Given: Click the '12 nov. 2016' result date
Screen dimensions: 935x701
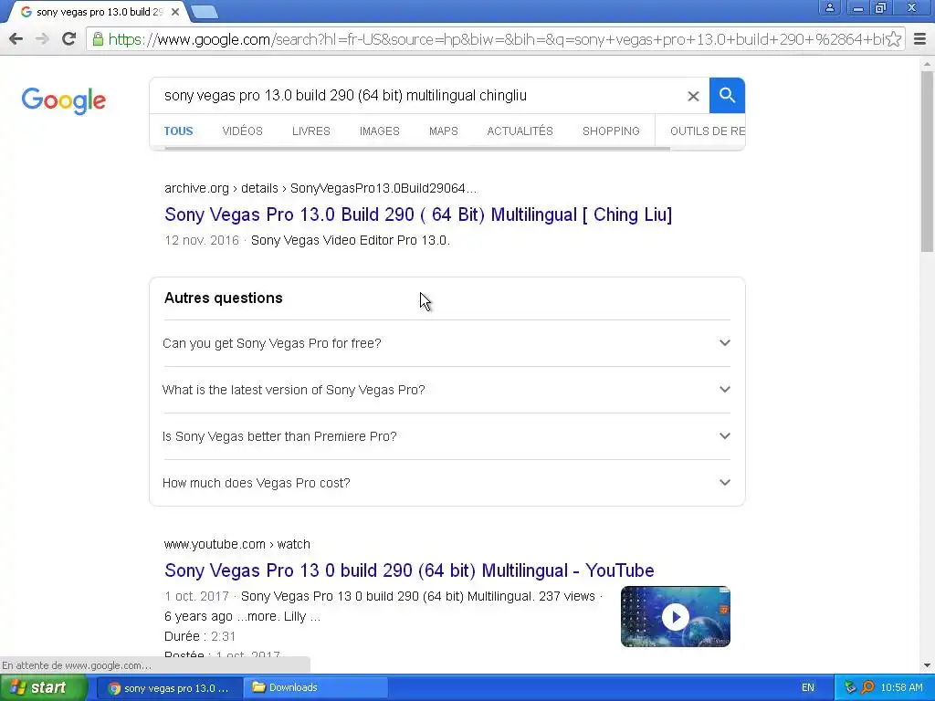Looking at the screenshot, I should [x=202, y=240].
